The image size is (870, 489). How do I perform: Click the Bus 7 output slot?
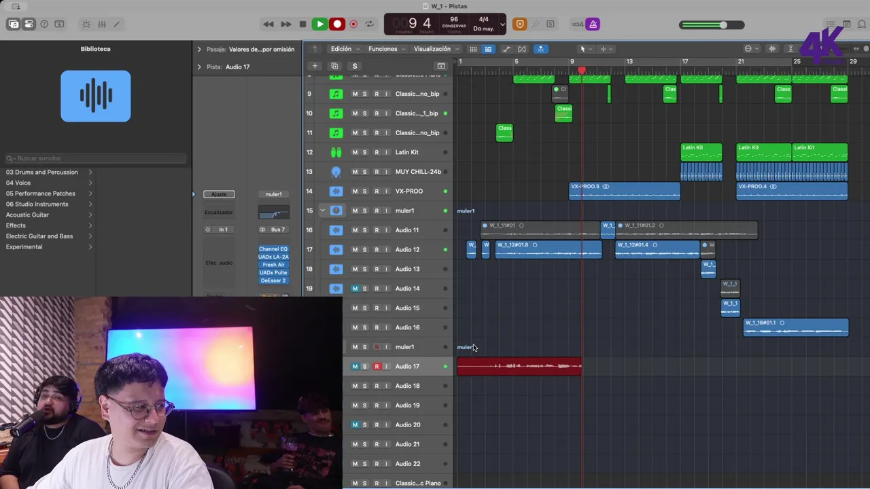coord(274,230)
